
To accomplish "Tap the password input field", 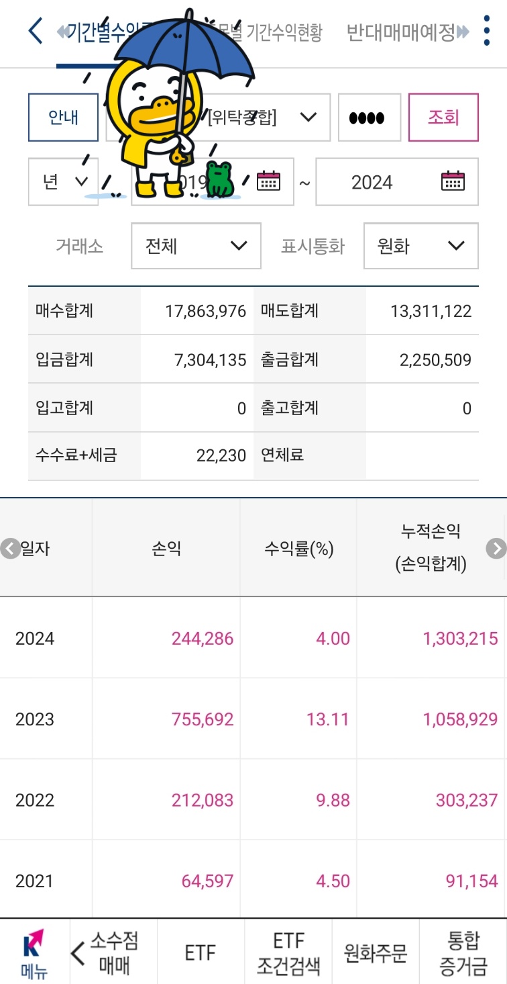I will (x=370, y=116).
